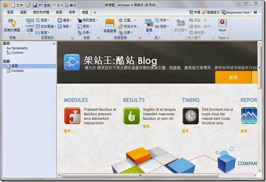Click the 更多 link under TIMING

pos(187,131)
